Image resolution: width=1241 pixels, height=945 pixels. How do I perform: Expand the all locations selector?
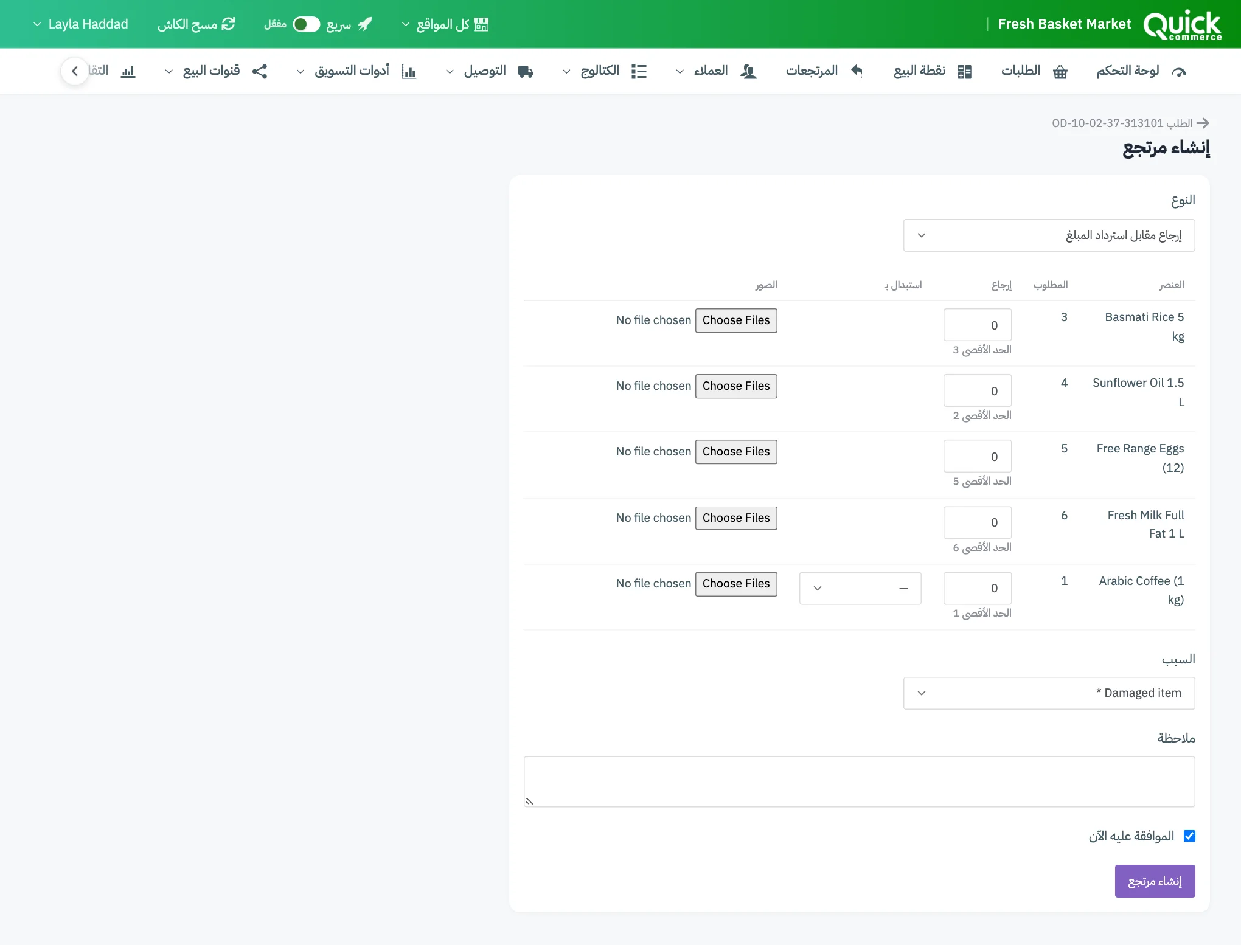click(x=445, y=24)
